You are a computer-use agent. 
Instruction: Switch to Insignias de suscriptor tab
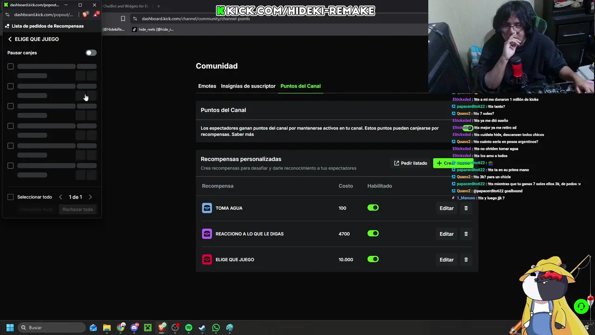click(248, 86)
